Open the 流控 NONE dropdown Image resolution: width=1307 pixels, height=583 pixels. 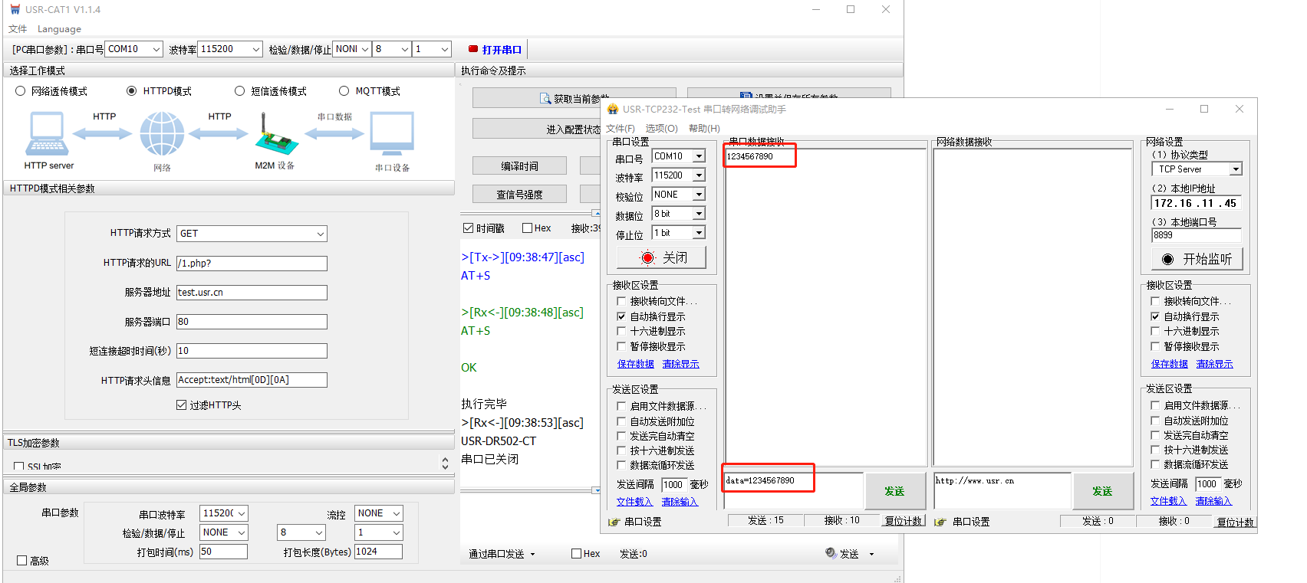[396, 513]
